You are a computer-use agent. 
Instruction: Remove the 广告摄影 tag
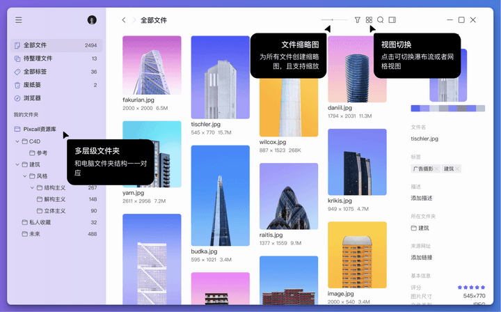(436, 169)
